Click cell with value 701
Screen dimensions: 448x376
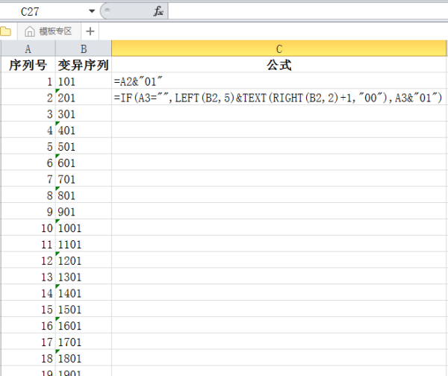point(84,179)
